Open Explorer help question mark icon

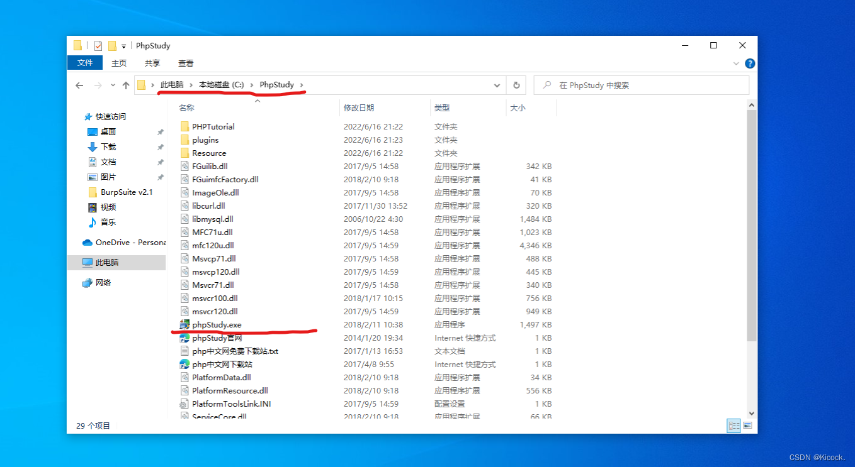tap(750, 63)
